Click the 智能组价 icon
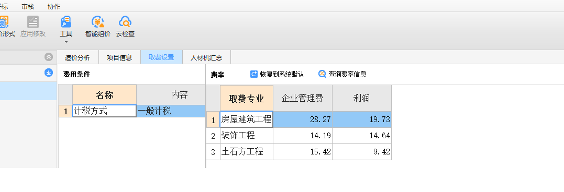 97,22
